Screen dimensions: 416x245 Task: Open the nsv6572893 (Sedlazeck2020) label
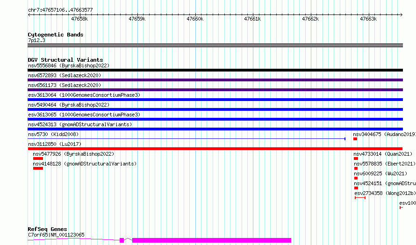(65, 75)
